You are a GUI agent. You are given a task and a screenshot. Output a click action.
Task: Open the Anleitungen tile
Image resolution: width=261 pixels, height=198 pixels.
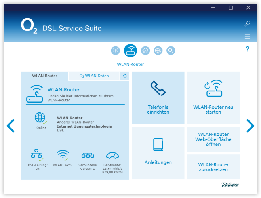[158, 153]
